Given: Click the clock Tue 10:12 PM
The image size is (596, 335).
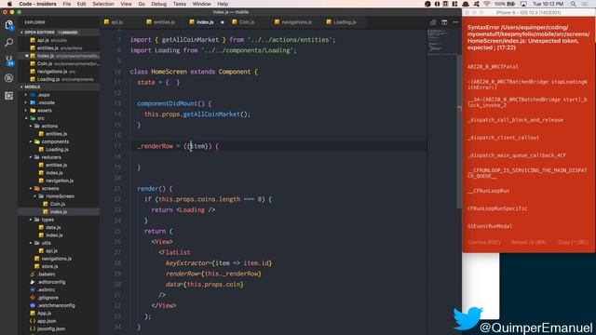Looking at the screenshot, I should click(x=549, y=4).
